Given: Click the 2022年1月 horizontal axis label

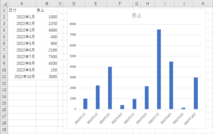Looking at the screenshot, I should [x=81, y=118].
